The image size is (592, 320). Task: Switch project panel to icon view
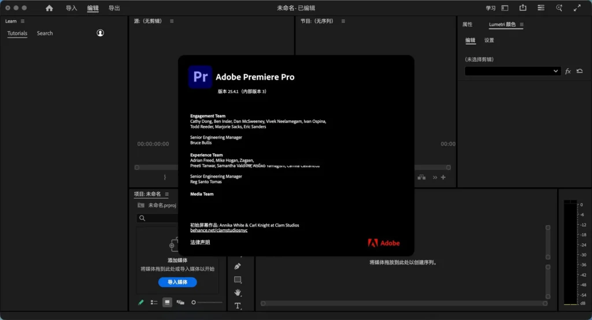(167, 302)
